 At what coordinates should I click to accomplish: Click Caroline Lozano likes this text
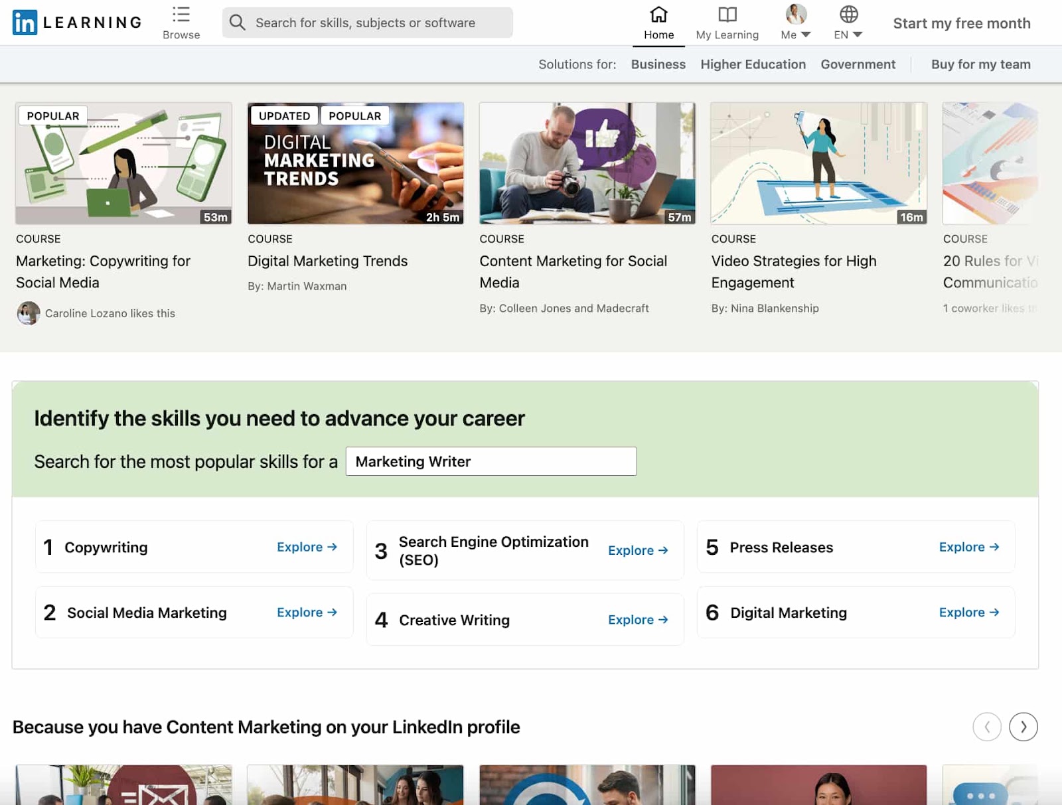click(110, 313)
